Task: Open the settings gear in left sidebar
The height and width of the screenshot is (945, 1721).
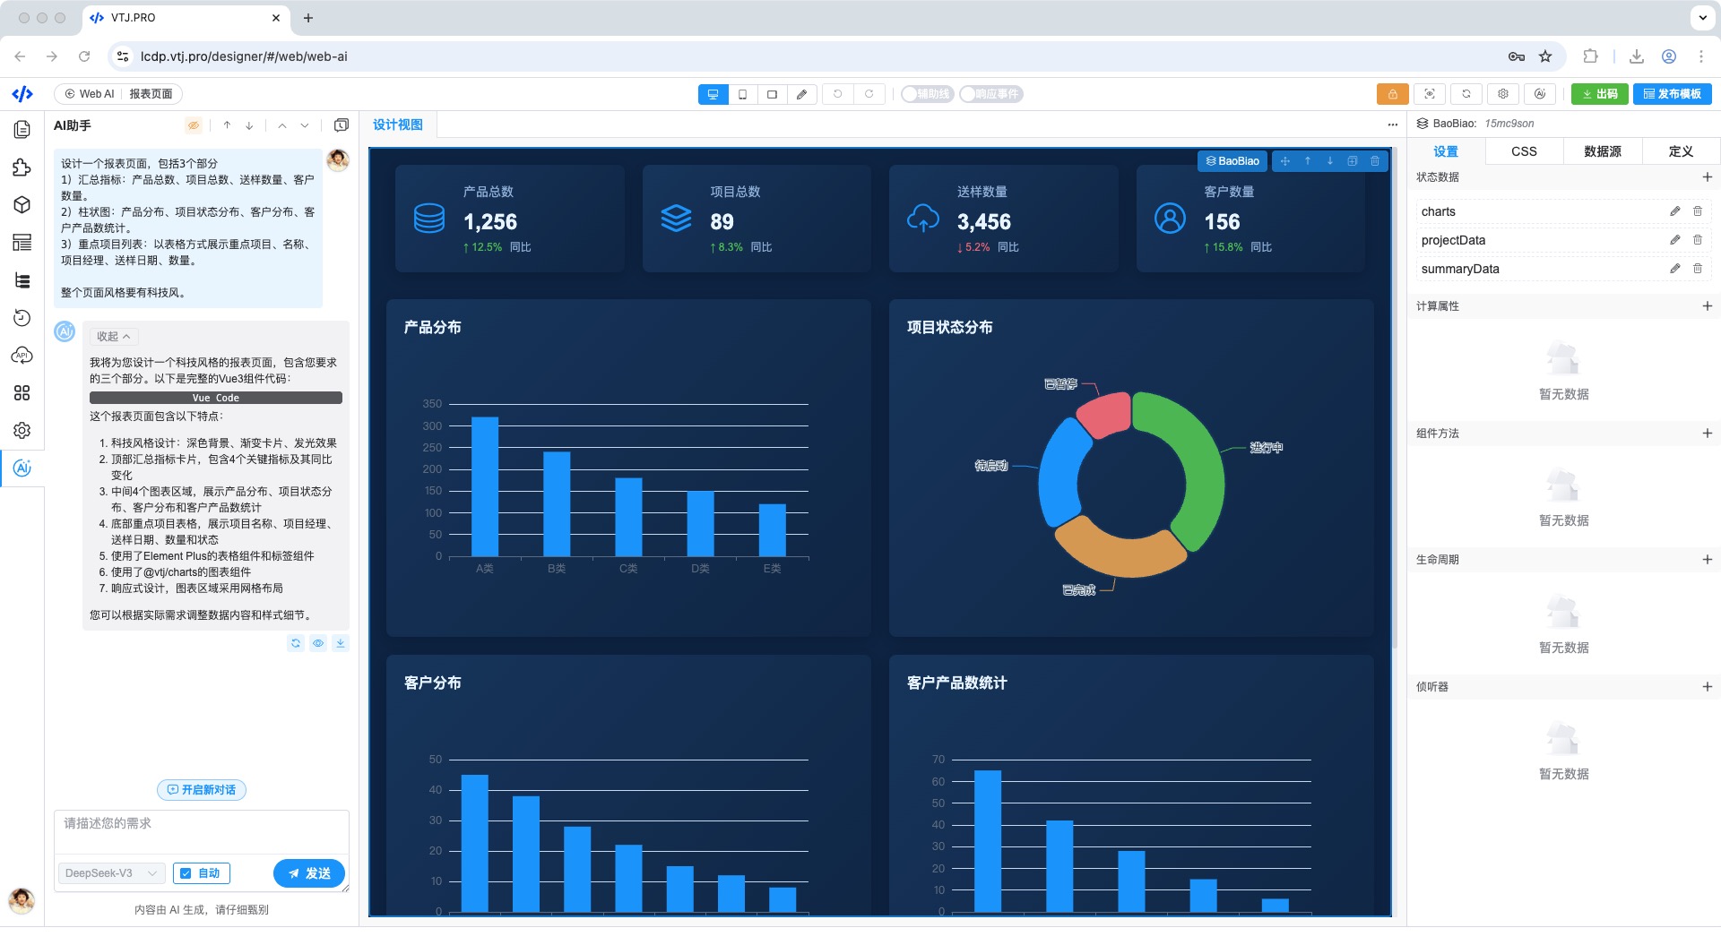Action: click(22, 431)
